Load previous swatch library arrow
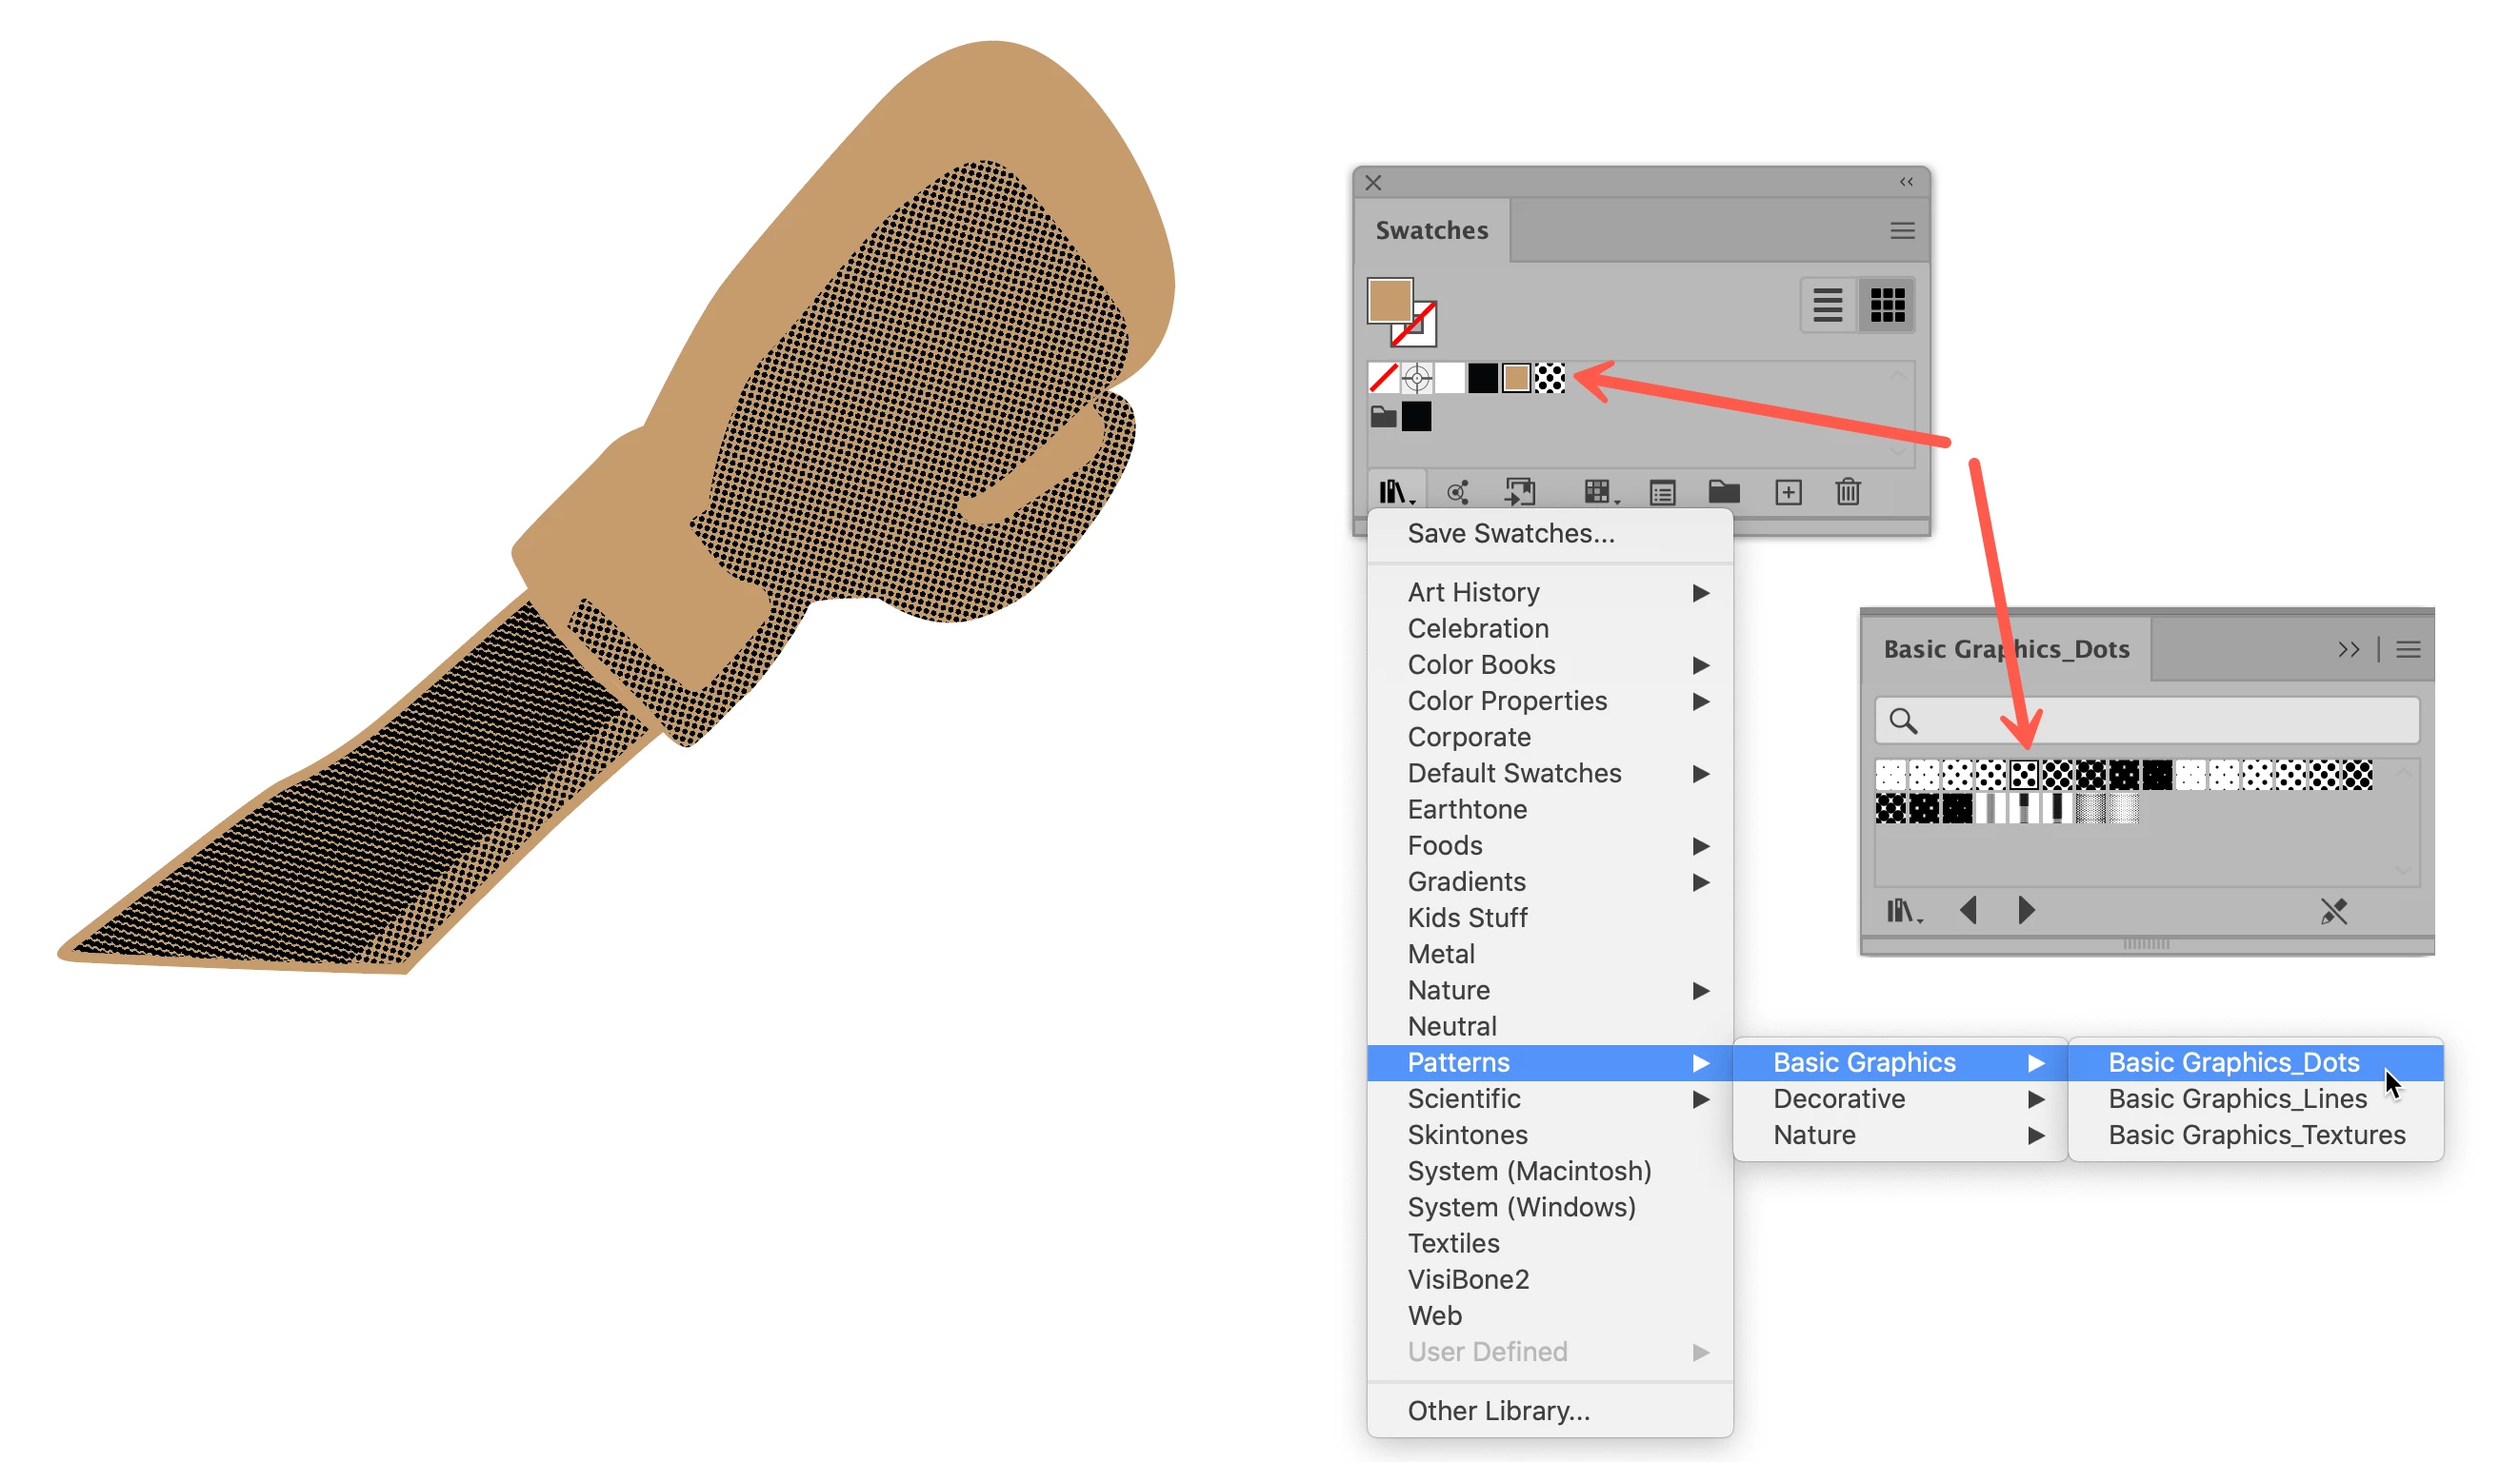This screenshot has width=2520, height=1462. tap(1968, 910)
